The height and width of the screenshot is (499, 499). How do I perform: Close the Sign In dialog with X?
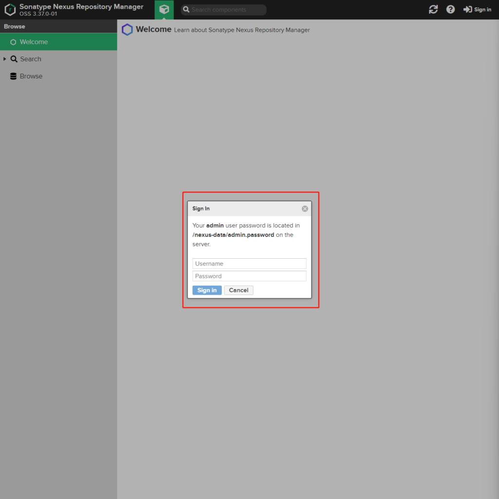(305, 209)
